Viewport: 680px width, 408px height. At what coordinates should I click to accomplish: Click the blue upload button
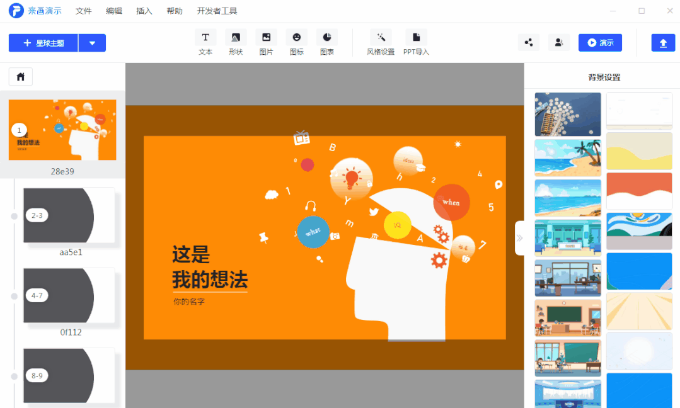(663, 43)
